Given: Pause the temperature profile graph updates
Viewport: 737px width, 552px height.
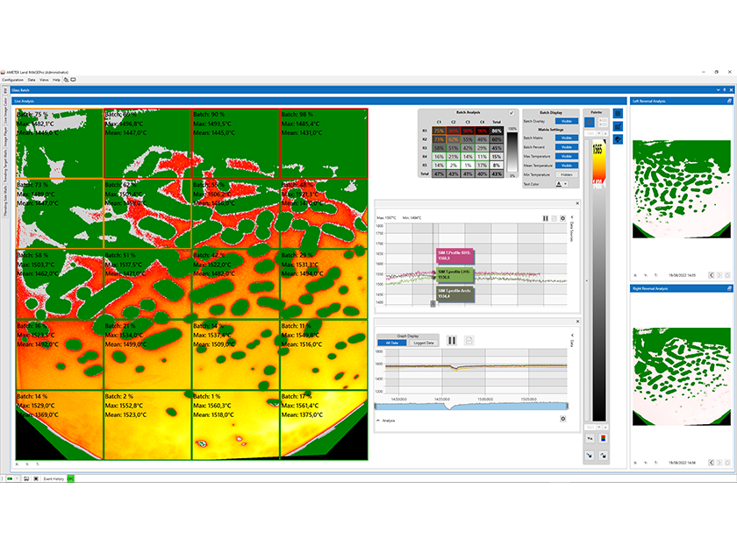Looking at the screenshot, I should coord(546,216).
